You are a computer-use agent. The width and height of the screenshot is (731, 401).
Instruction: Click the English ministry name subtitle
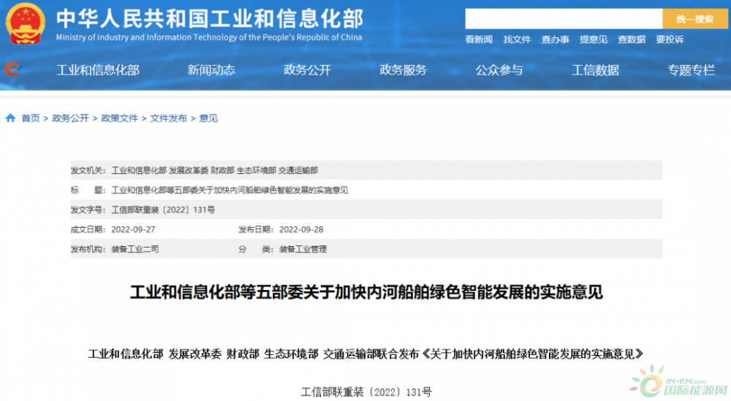click(209, 37)
